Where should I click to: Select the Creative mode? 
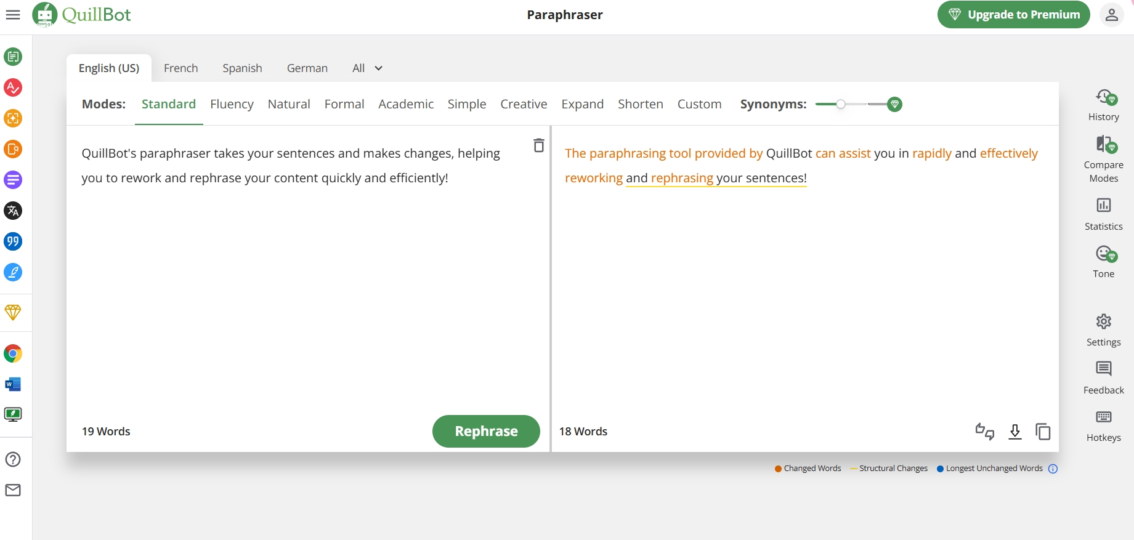pos(524,104)
